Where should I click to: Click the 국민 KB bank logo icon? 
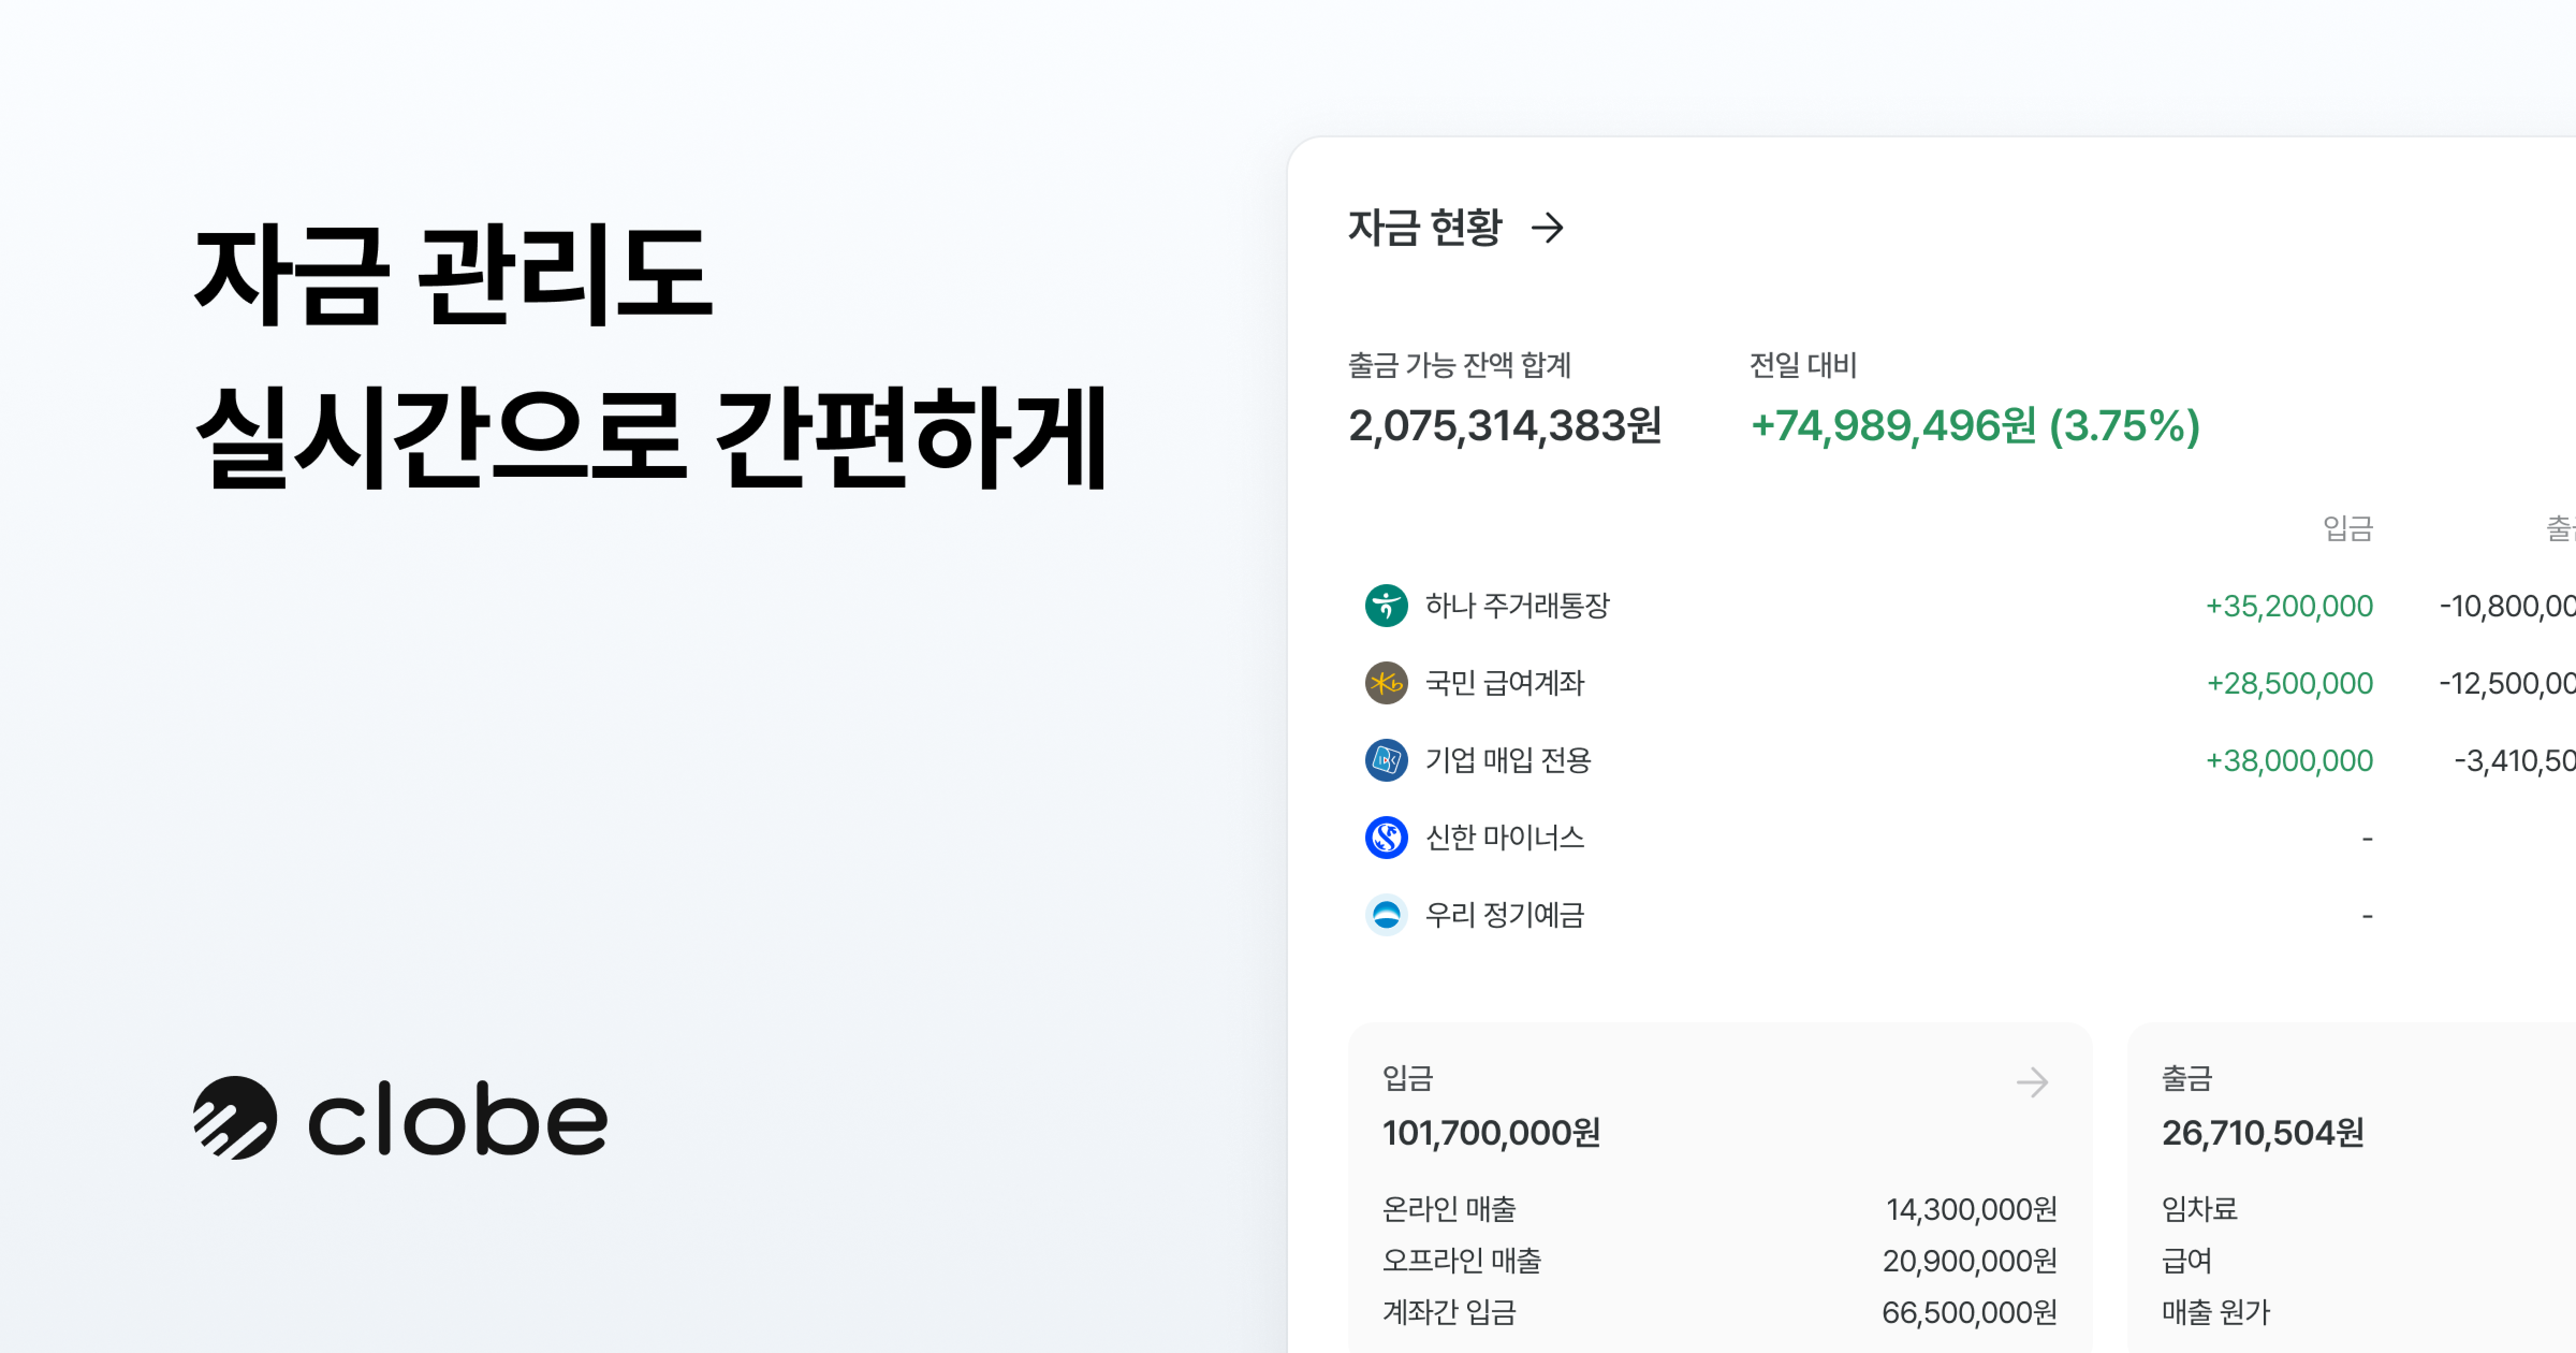1386,682
